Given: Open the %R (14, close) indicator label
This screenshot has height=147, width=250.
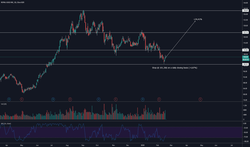Looking at the screenshot, I should (x=6, y=123).
